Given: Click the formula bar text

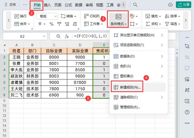Looking at the screenshot, I should pos(91,36).
